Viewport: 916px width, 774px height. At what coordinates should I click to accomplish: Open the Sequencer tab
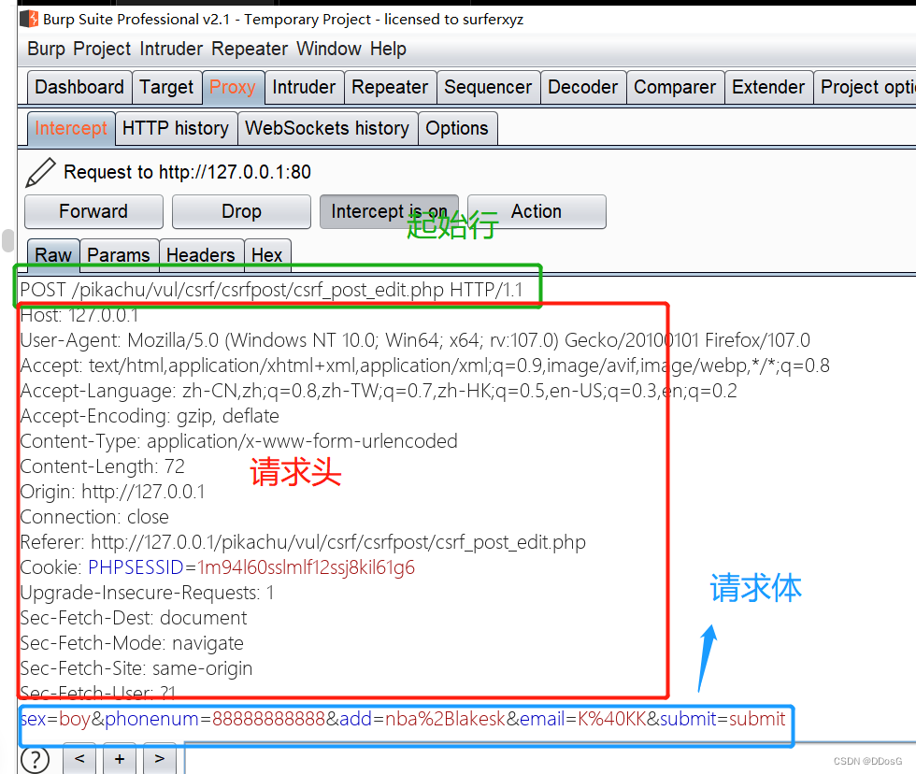coord(488,87)
